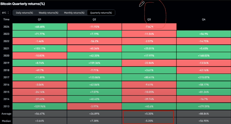Select the 2013 row label

[x=6, y=106]
